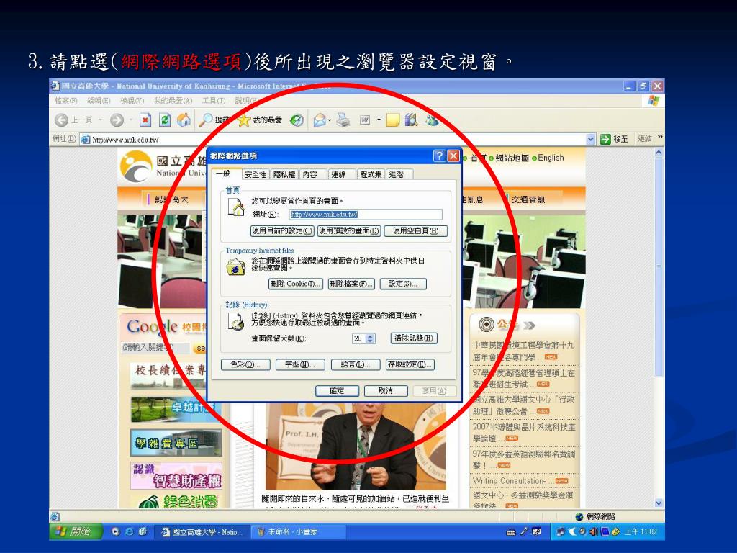Click the Messenger people icon
This screenshot has width=737, height=553.
tap(432, 120)
